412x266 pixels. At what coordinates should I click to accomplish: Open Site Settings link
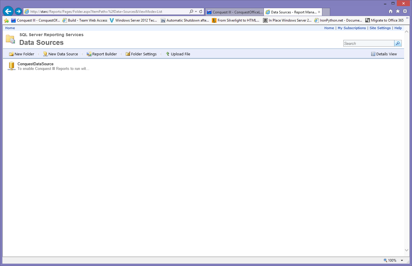tap(380, 28)
